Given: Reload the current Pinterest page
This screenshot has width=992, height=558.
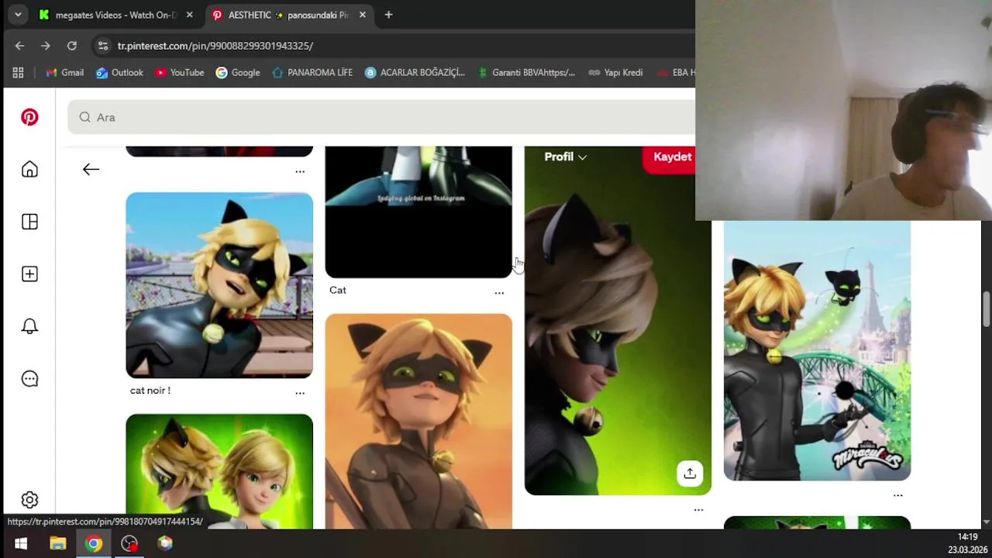Looking at the screenshot, I should pos(72,46).
